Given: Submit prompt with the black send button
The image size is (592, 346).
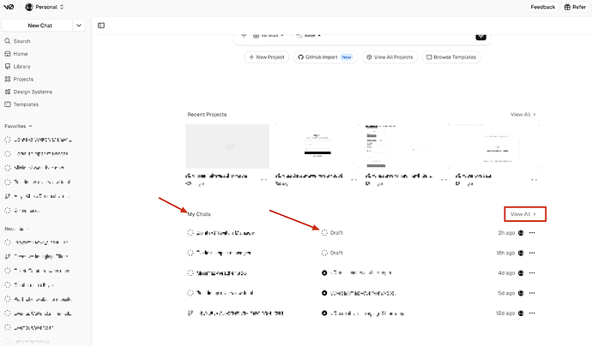Looking at the screenshot, I should 480,36.
